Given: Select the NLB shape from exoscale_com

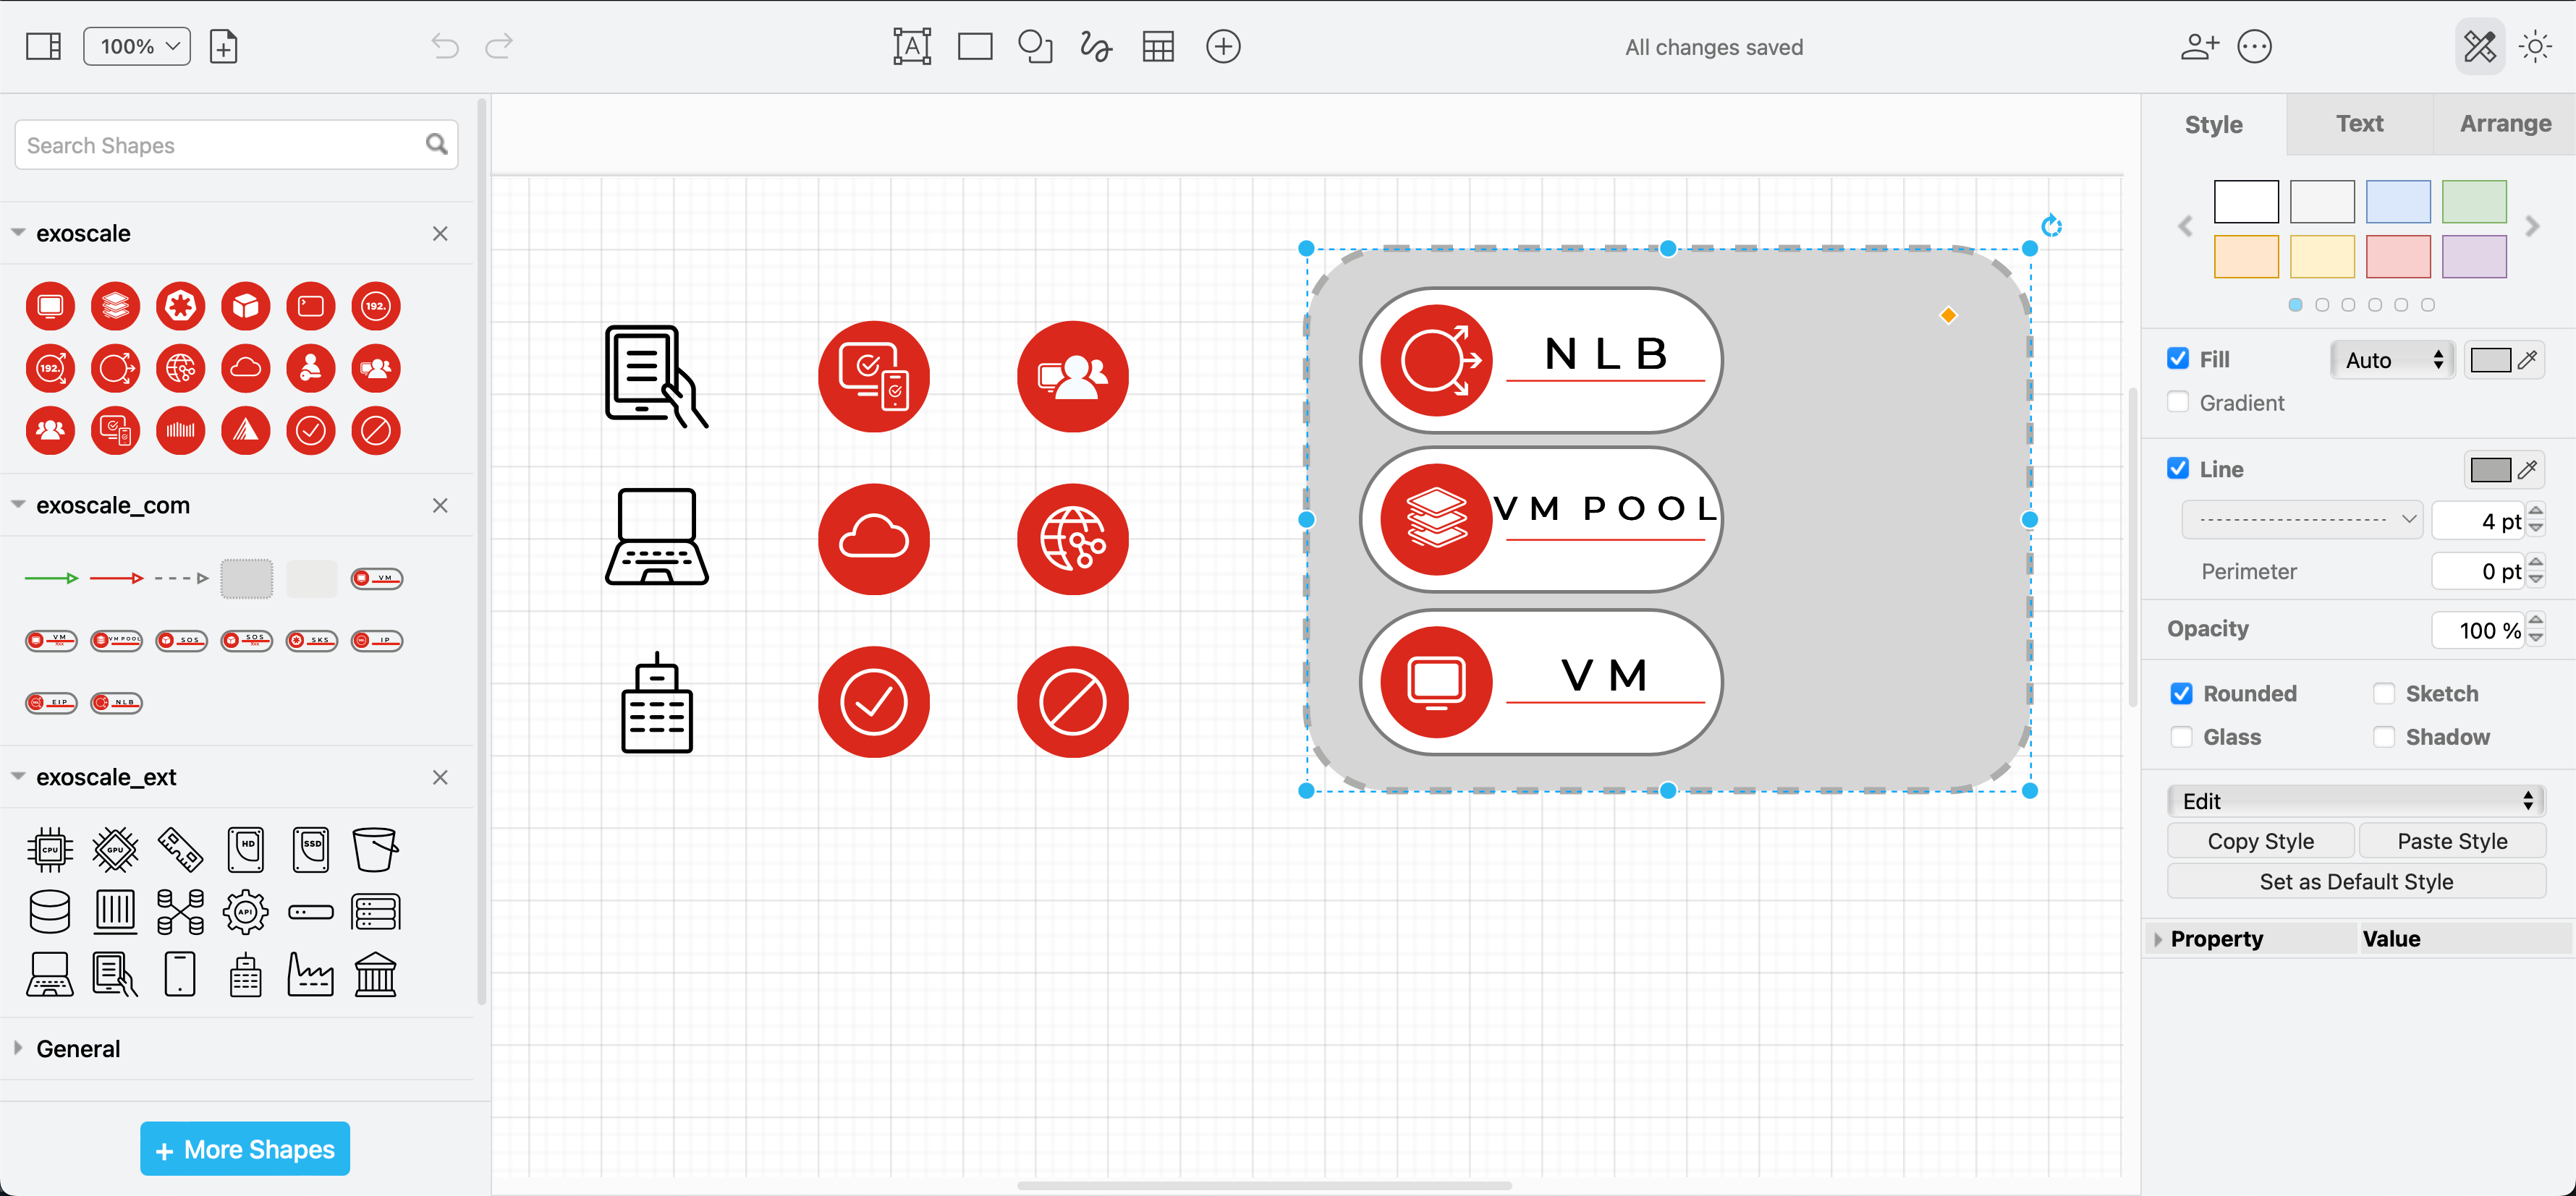Looking at the screenshot, I should [x=116, y=702].
